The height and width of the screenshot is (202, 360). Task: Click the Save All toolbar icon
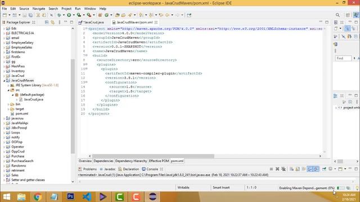coord(30,15)
